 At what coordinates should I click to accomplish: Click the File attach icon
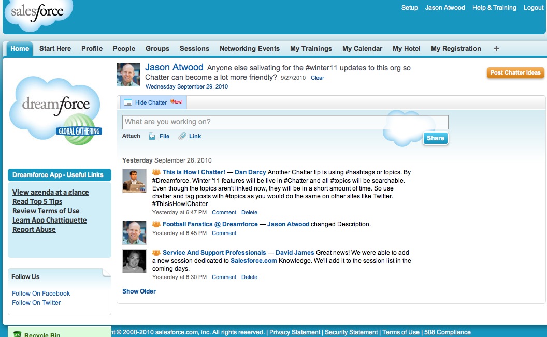click(x=152, y=136)
